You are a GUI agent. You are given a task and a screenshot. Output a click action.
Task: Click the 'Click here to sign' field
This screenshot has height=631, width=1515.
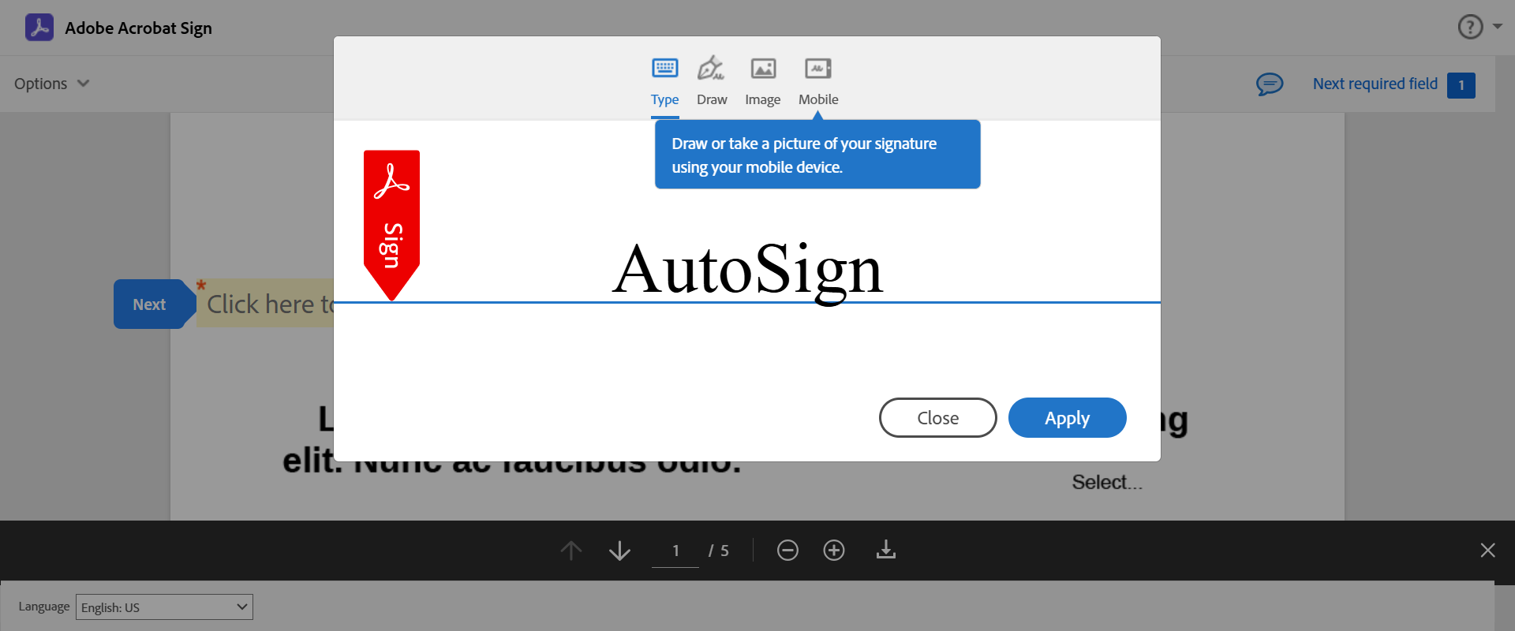(266, 304)
